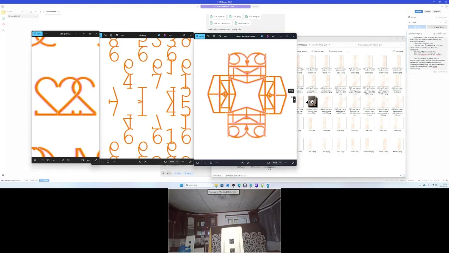Open the three-dots menu in KWANTOWA GWIAZDA.png toolbar
449x253 pixels.
click(x=226, y=36)
